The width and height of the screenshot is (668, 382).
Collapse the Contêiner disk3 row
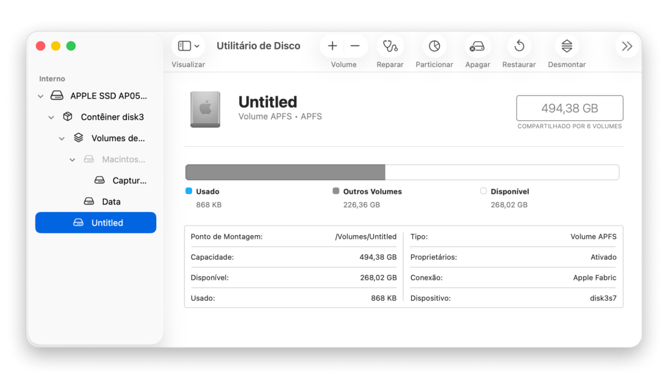[x=51, y=117]
